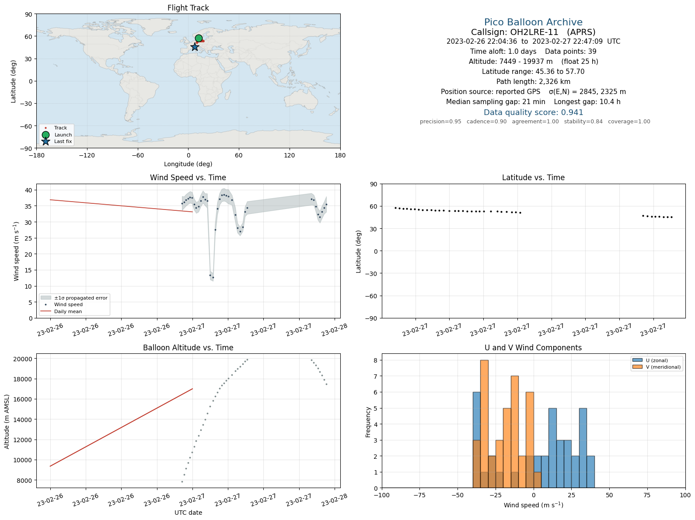
Task: Click the Longitude (deg) axis label
Action: (188, 164)
